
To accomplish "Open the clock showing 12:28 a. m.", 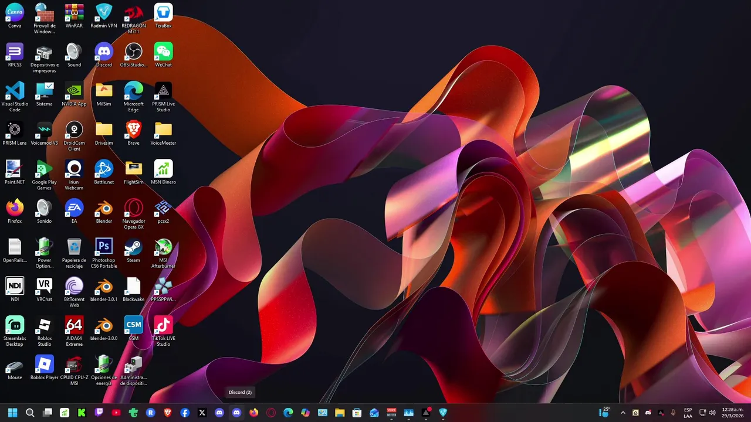I will click(x=733, y=413).
